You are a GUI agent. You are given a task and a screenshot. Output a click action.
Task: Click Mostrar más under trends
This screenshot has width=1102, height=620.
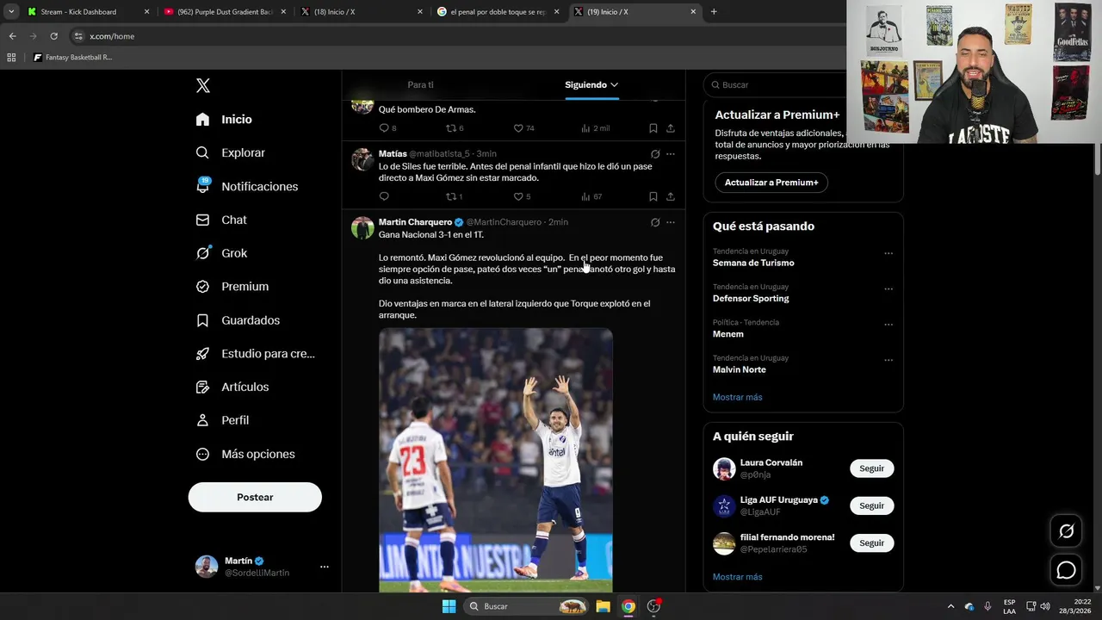(x=738, y=397)
